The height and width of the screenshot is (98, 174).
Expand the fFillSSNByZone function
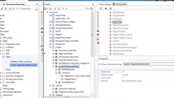(56, 70)
